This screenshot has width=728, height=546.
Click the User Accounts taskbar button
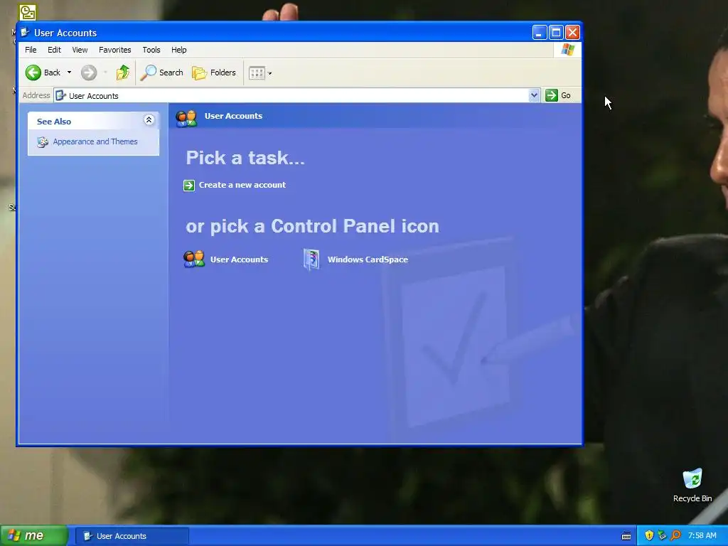click(132, 536)
